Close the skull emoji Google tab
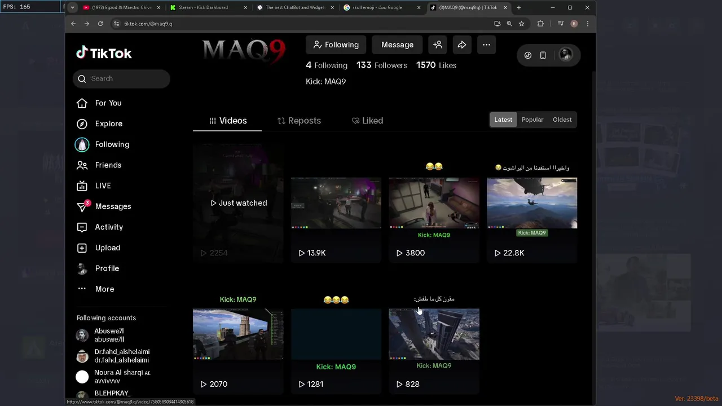 click(x=419, y=7)
